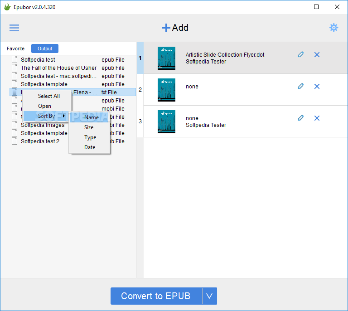Select the highlighted txt File row
The height and width of the screenshot is (311, 348).
coord(73,92)
